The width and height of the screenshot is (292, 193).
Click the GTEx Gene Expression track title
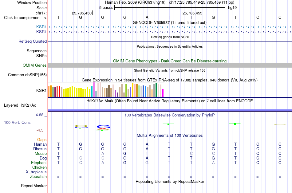point(170,80)
